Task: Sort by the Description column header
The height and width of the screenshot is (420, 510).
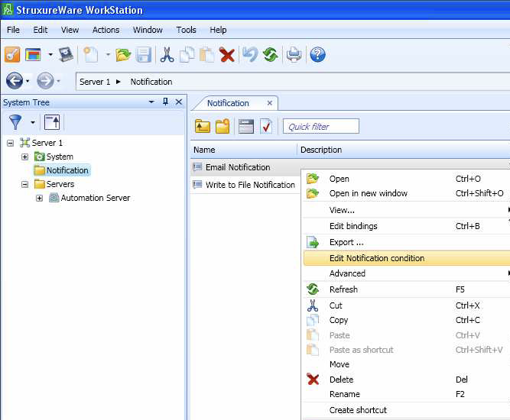Action: (x=404, y=150)
